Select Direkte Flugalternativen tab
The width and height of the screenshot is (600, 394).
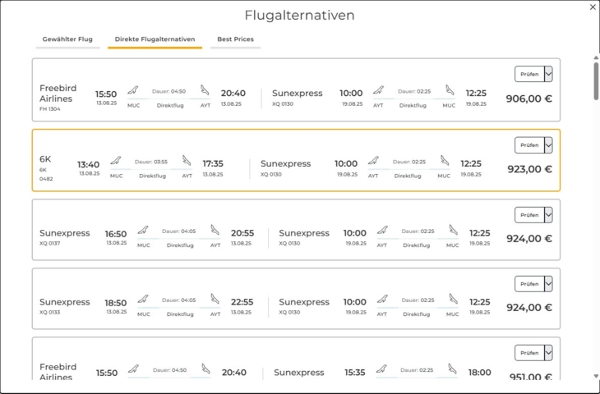coord(155,39)
